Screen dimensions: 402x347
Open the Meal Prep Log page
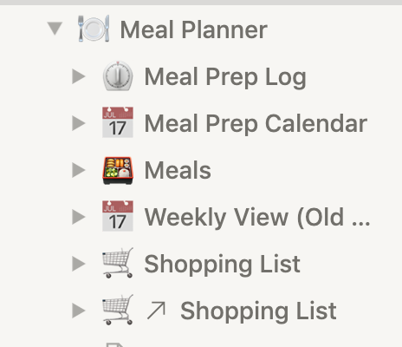coord(225,77)
